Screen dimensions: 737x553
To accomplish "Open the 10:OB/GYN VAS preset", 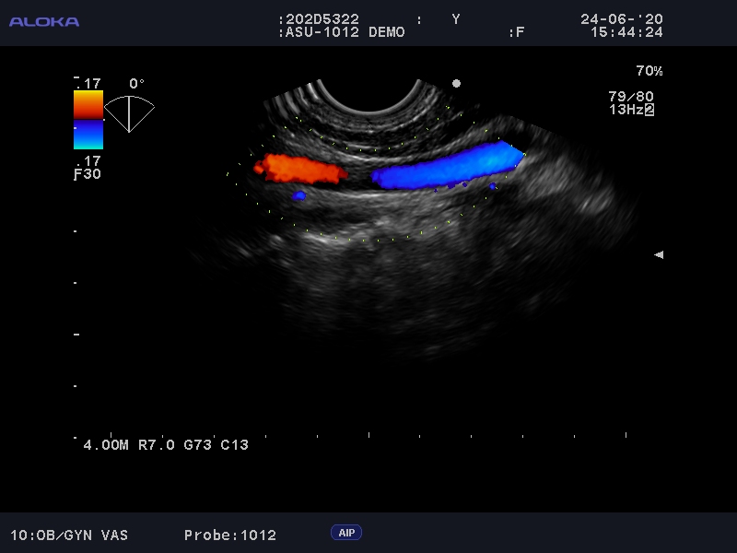I will pos(69,535).
